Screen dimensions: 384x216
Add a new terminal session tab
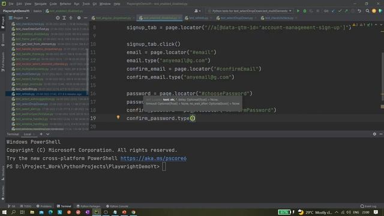pyautogui.click(x=41, y=134)
